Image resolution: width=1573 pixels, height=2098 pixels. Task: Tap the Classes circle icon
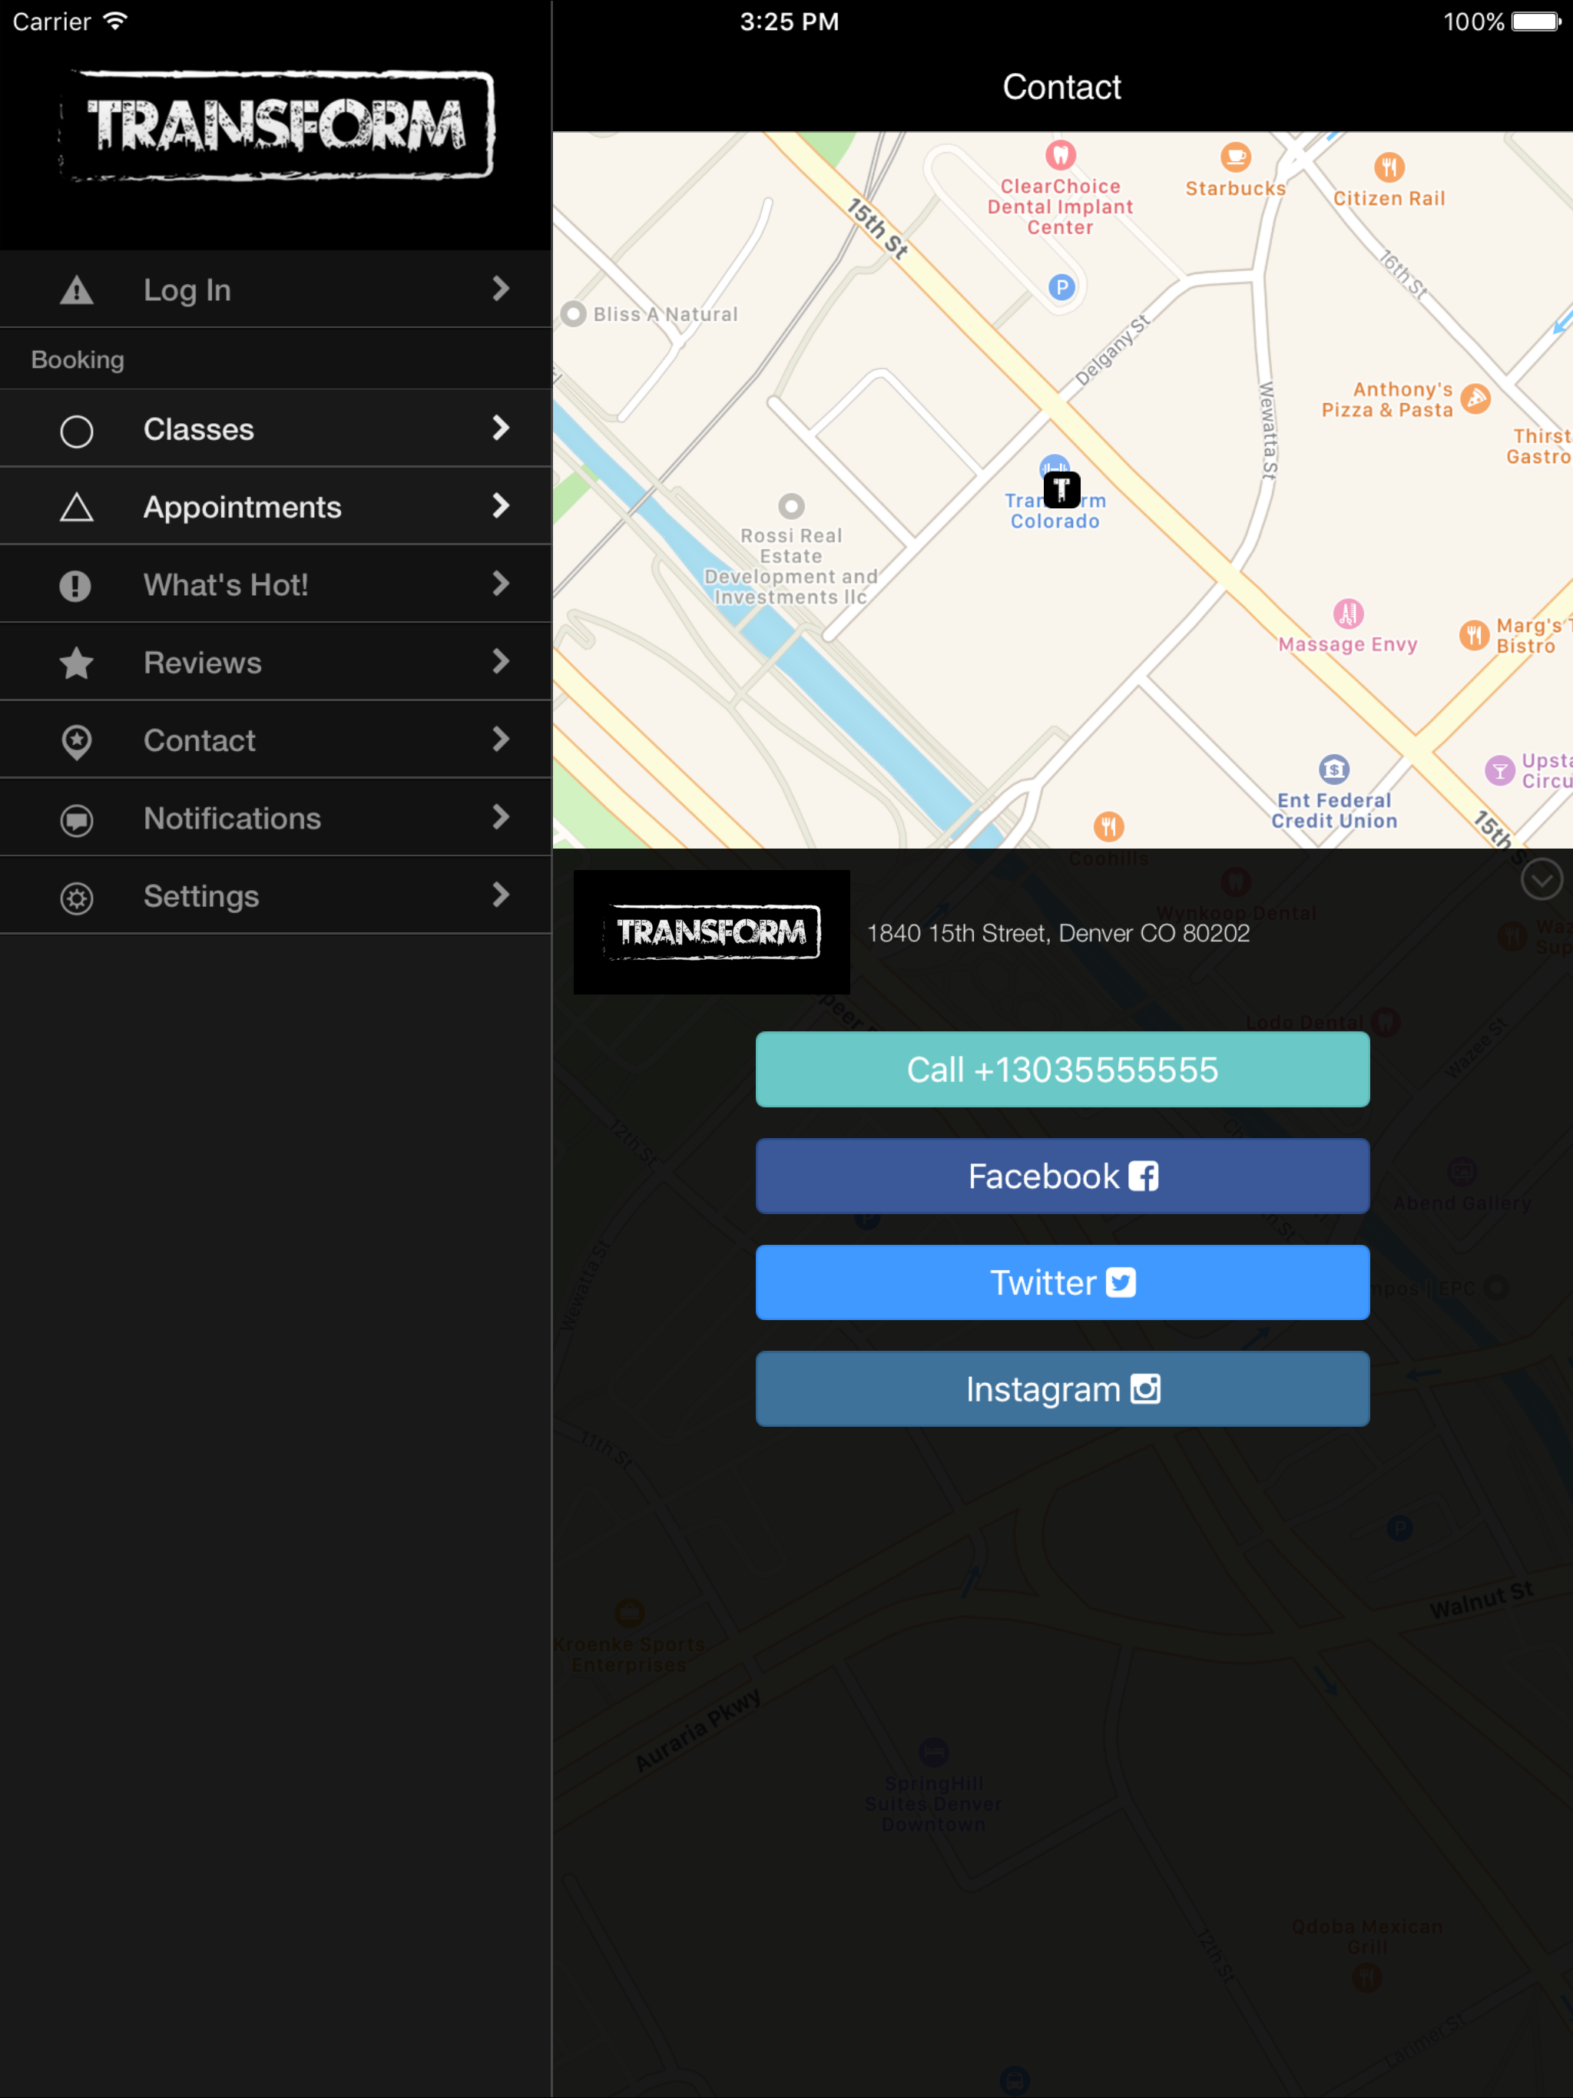(77, 431)
